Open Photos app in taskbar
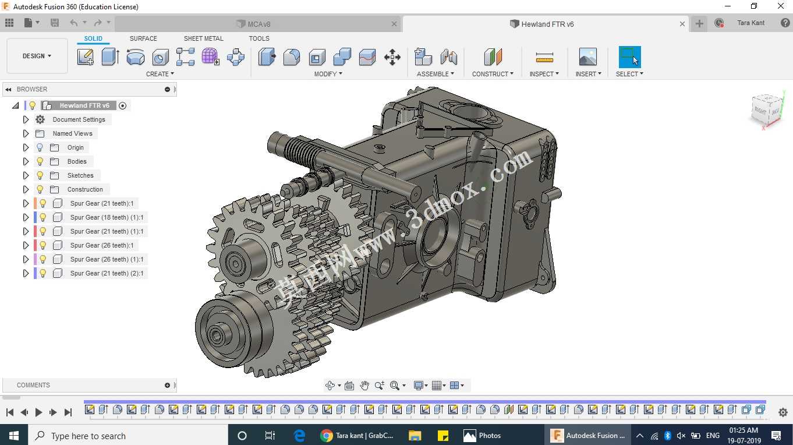 pos(482,435)
